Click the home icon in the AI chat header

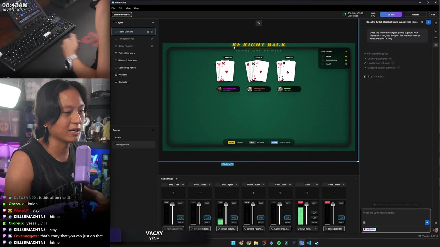[x=422, y=22]
